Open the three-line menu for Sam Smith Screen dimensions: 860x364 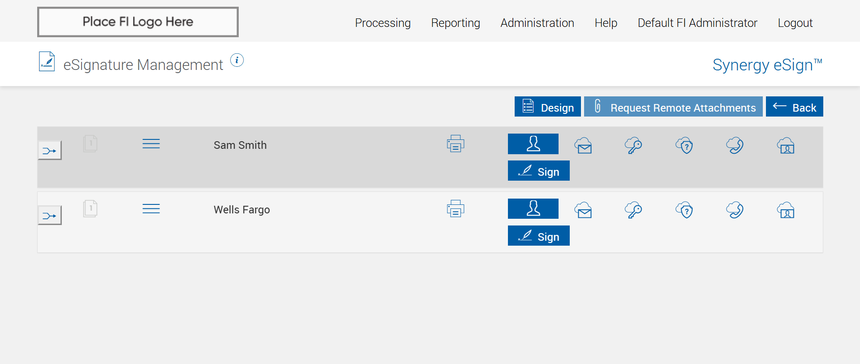(x=151, y=144)
